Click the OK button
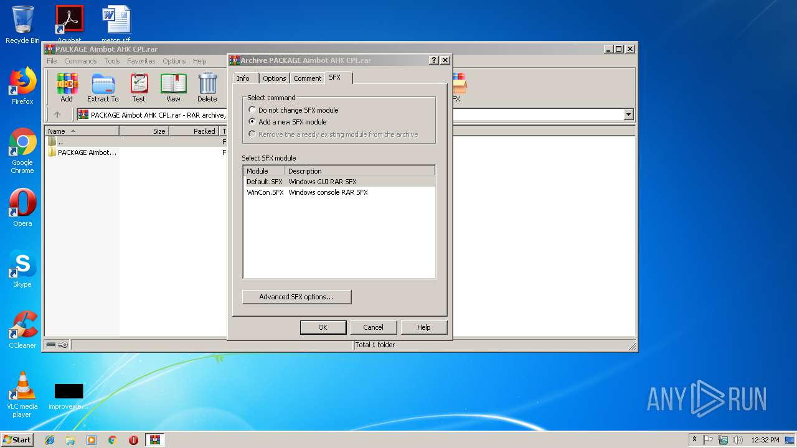This screenshot has width=797, height=448. pos(323,327)
